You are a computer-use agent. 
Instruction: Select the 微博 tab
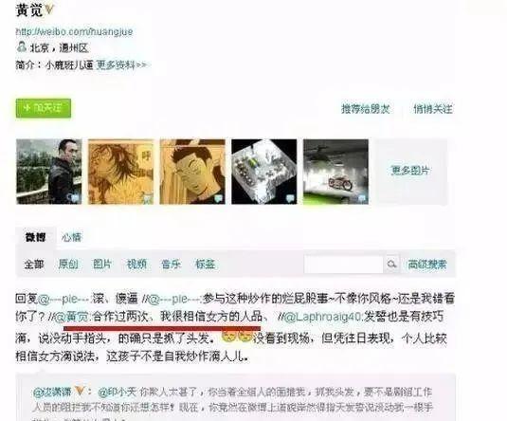click(35, 237)
